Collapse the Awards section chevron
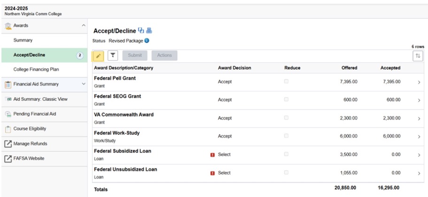 coord(84,25)
